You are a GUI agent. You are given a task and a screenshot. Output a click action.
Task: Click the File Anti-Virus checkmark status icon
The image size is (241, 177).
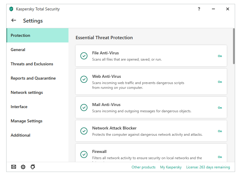(x=84, y=56)
